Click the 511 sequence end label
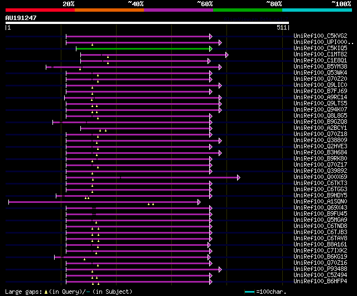The width and height of the screenshot is (357, 296). click(x=282, y=27)
